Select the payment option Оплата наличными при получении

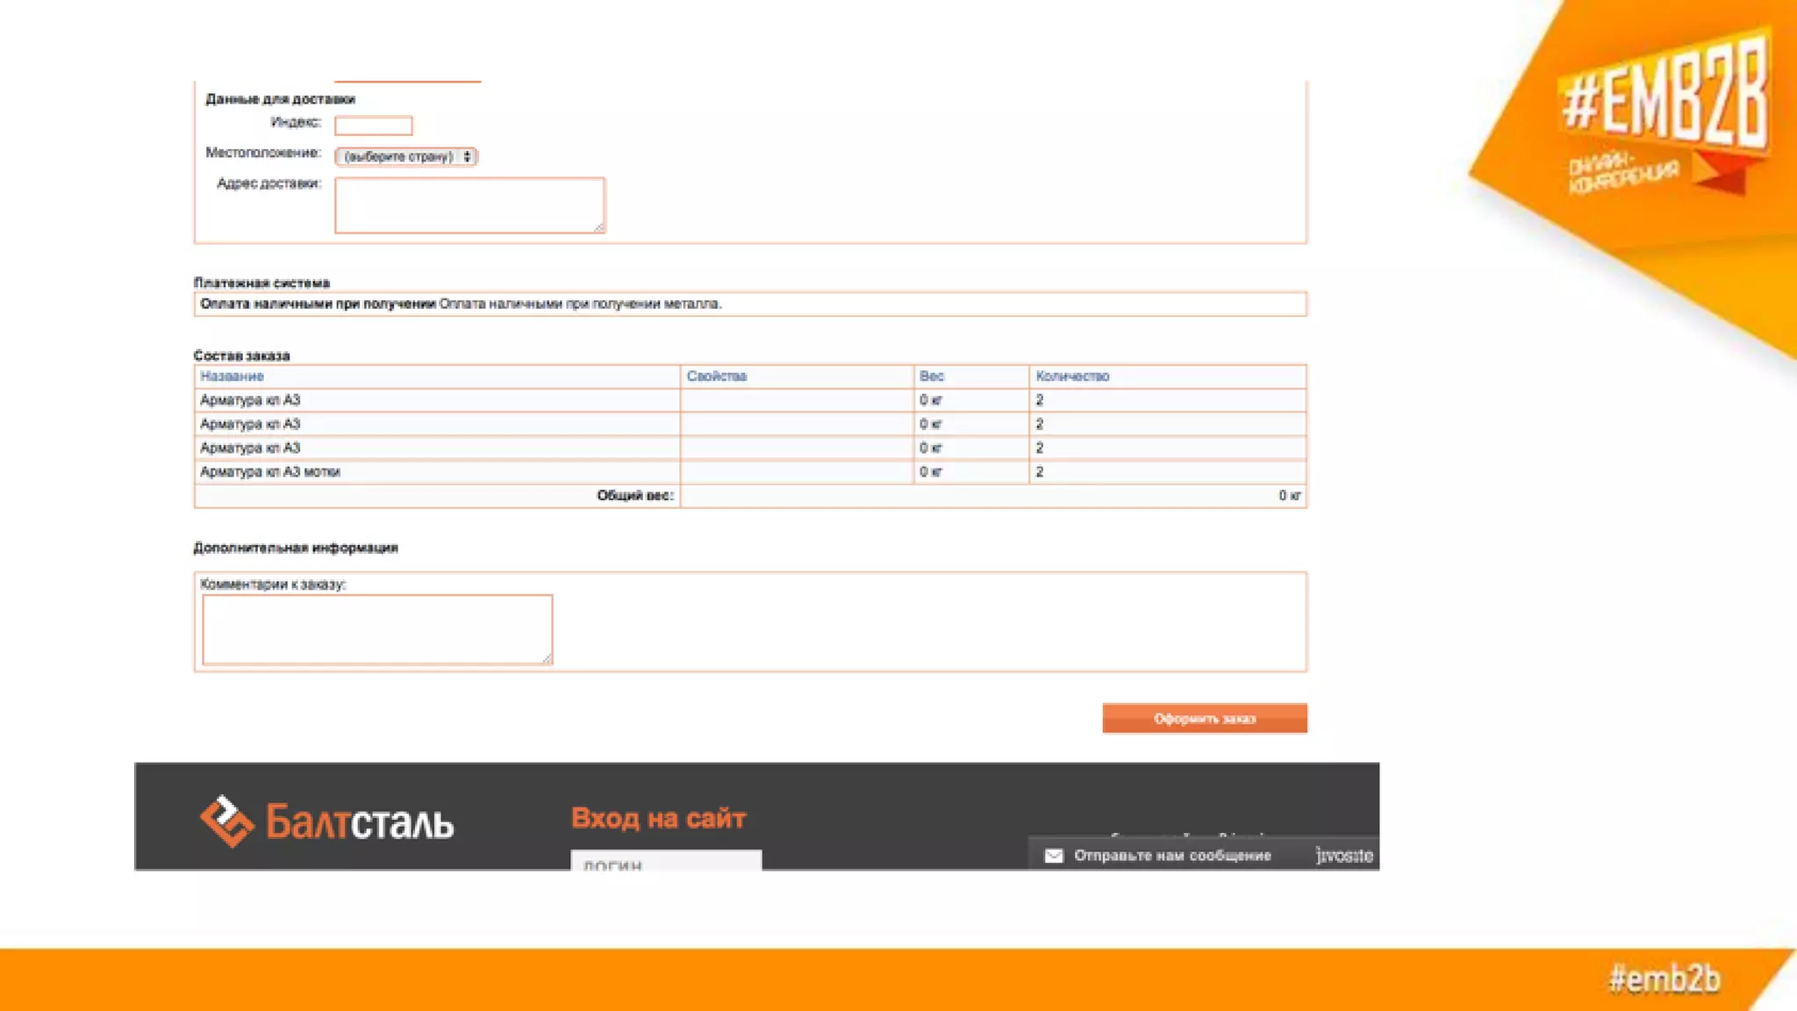tap(319, 304)
